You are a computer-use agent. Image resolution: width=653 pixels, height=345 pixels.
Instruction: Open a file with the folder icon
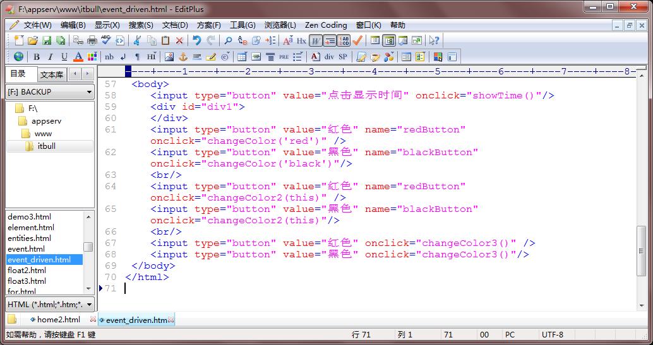click(x=32, y=40)
